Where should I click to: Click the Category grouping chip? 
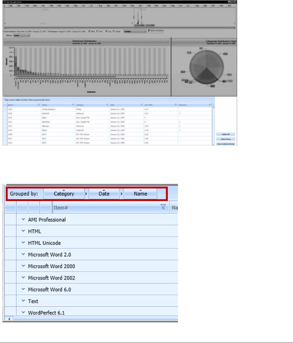pos(64,194)
